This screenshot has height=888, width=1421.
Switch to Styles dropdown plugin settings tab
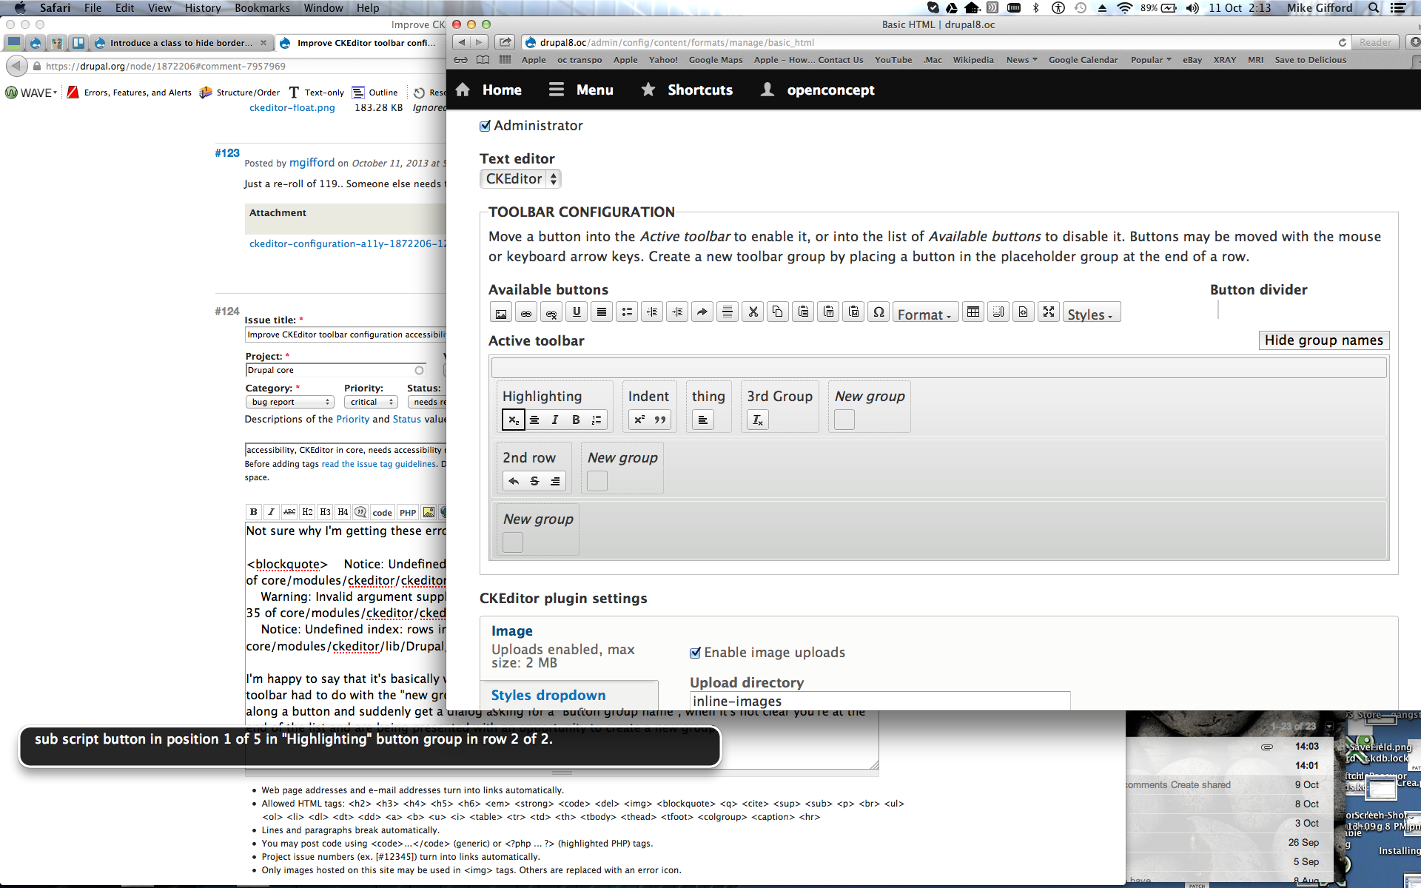(x=548, y=695)
